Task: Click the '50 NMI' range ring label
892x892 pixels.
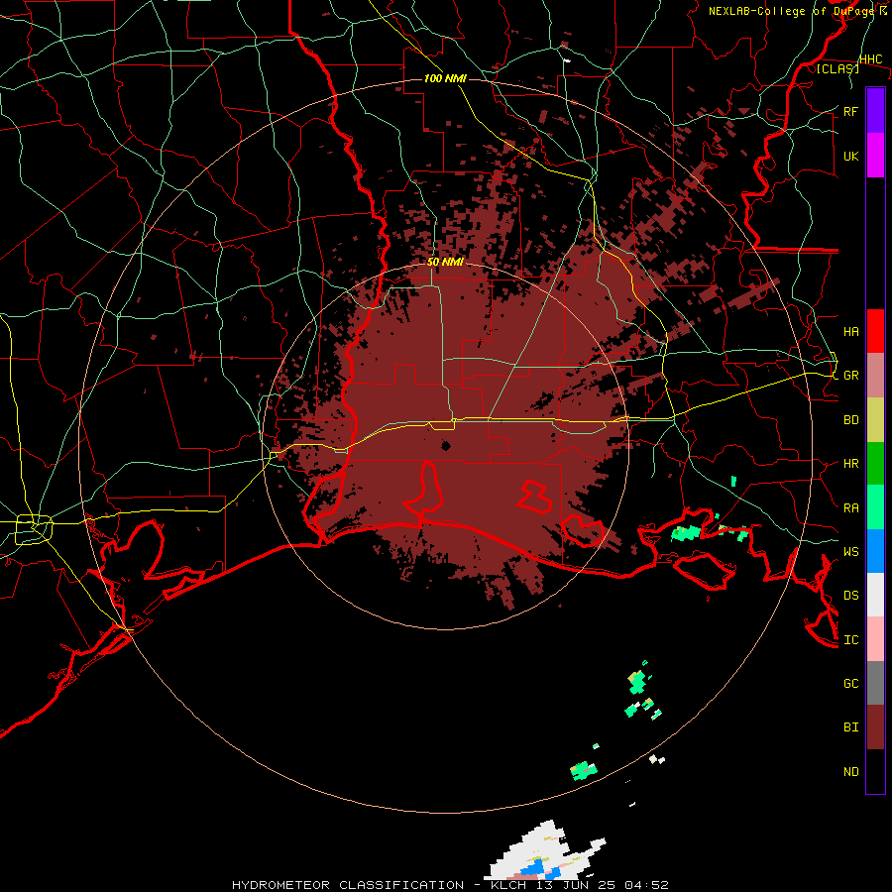Action: click(x=445, y=263)
